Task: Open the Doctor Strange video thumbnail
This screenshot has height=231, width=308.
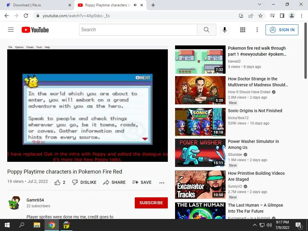Action: click(200, 90)
